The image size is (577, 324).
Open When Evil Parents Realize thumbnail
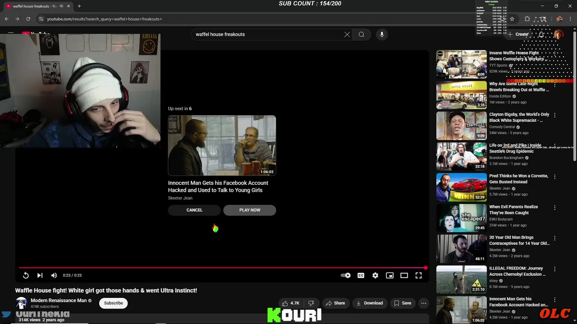click(x=462, y=218)
